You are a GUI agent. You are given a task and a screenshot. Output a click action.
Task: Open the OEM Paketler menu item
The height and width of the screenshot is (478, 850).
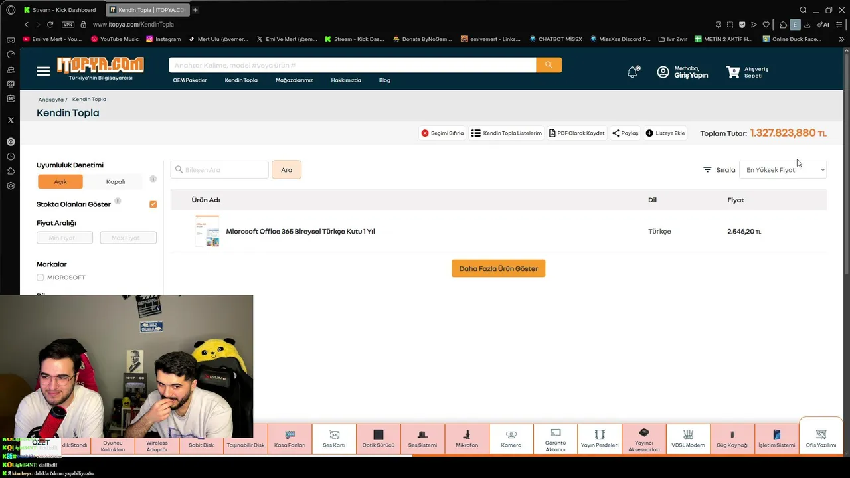coord(190,80)
